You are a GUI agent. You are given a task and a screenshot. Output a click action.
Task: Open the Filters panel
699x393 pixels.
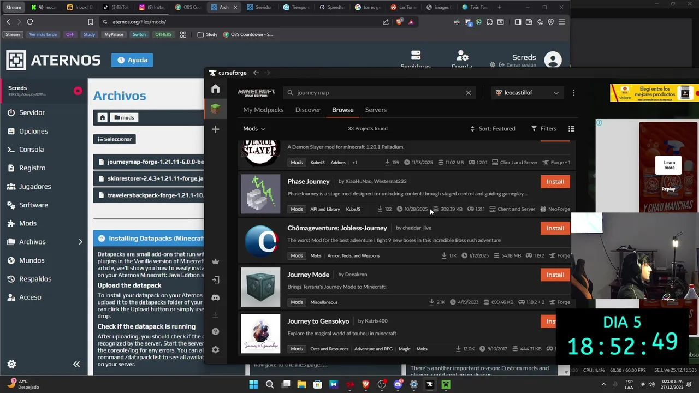point(543,129)
